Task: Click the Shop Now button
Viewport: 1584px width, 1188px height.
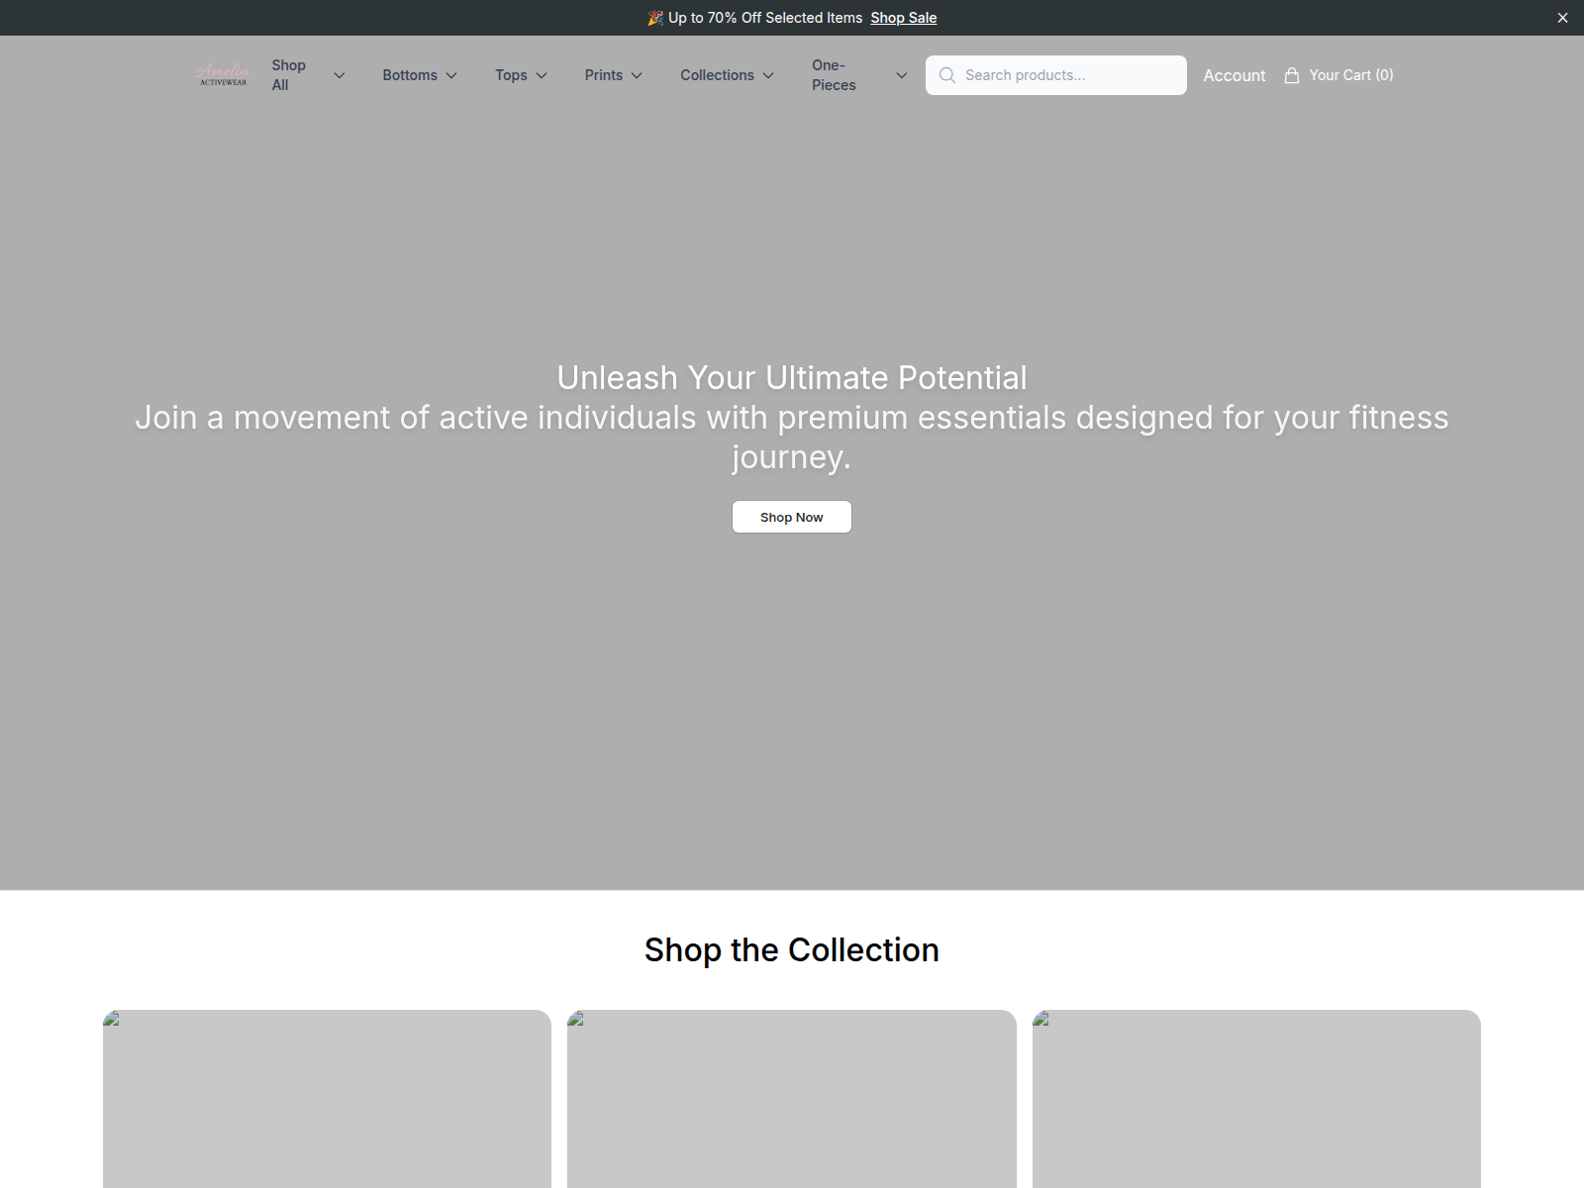Action: [x=792, y=517]
